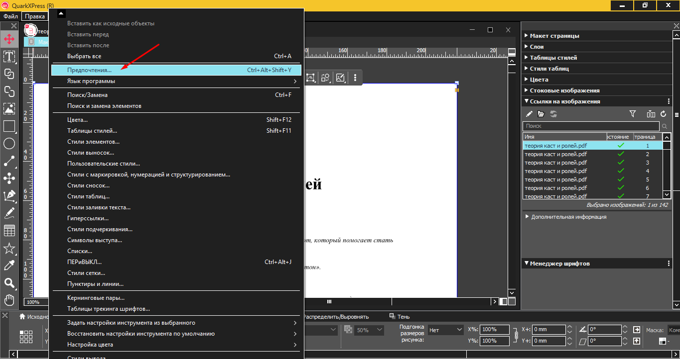680x359 pixels.
Task: Select the Bezier node editing tool
Action: click(x=9, y=179)
